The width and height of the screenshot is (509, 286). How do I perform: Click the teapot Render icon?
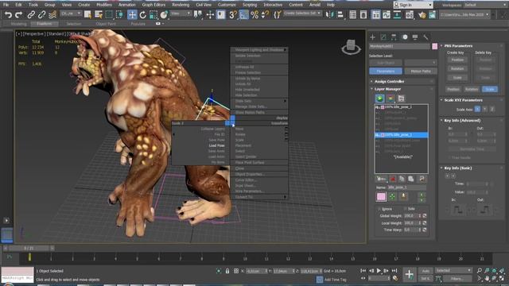point(422,15)
